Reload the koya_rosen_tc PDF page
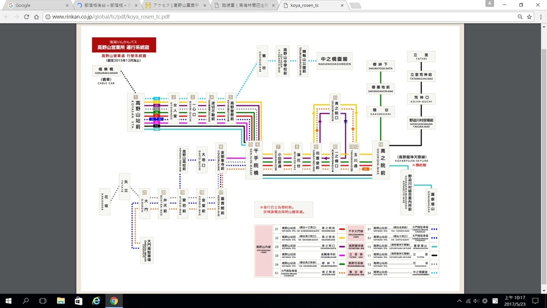The image size is (547, 308). pyautogui.click(x=27, y=17)
